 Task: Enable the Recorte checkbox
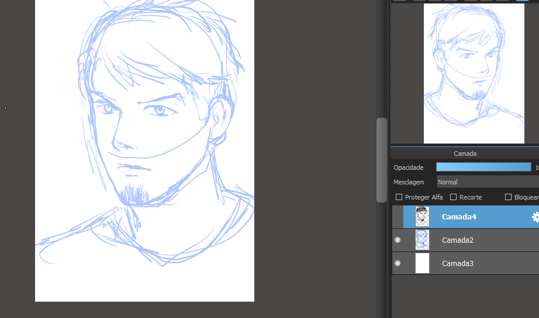(x=454, y=197)
